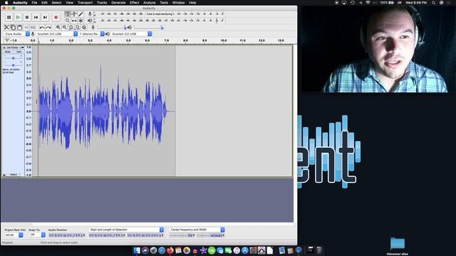Click the Fit Project to Width icon
The width and height of the screenshot is (456, 256).
point(78,27)
